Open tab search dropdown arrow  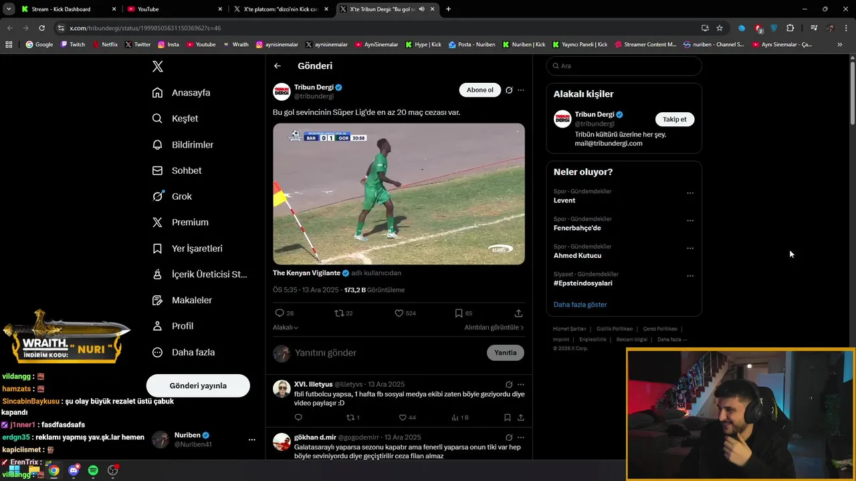[x=9, y=9]
